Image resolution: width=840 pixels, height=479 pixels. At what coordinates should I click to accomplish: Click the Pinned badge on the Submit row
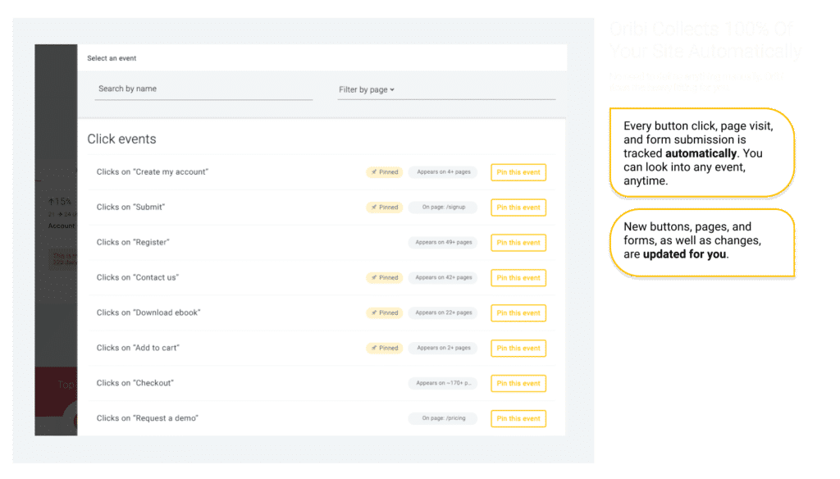click(384, 208)
